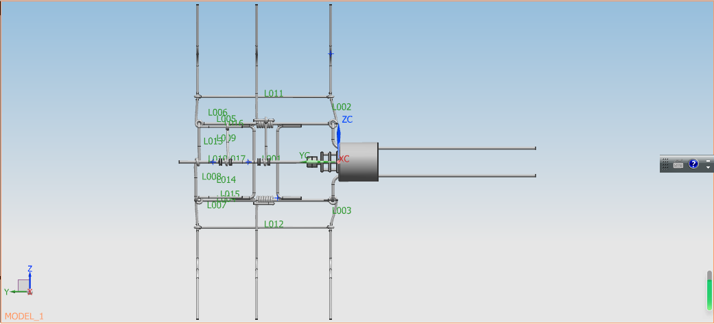Click the blue question mark help icon

pos(693,164)
